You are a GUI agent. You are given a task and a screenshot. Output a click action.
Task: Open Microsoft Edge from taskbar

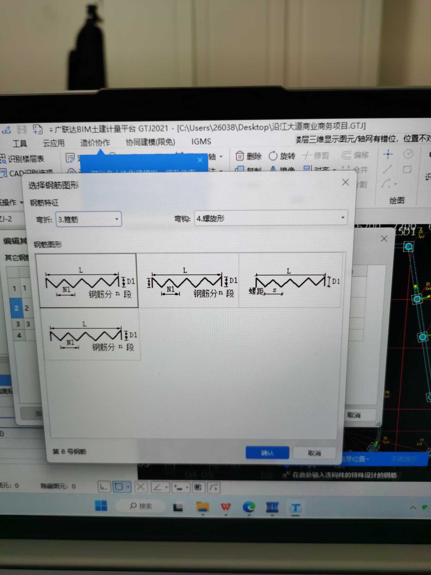[x=249, y=507]
